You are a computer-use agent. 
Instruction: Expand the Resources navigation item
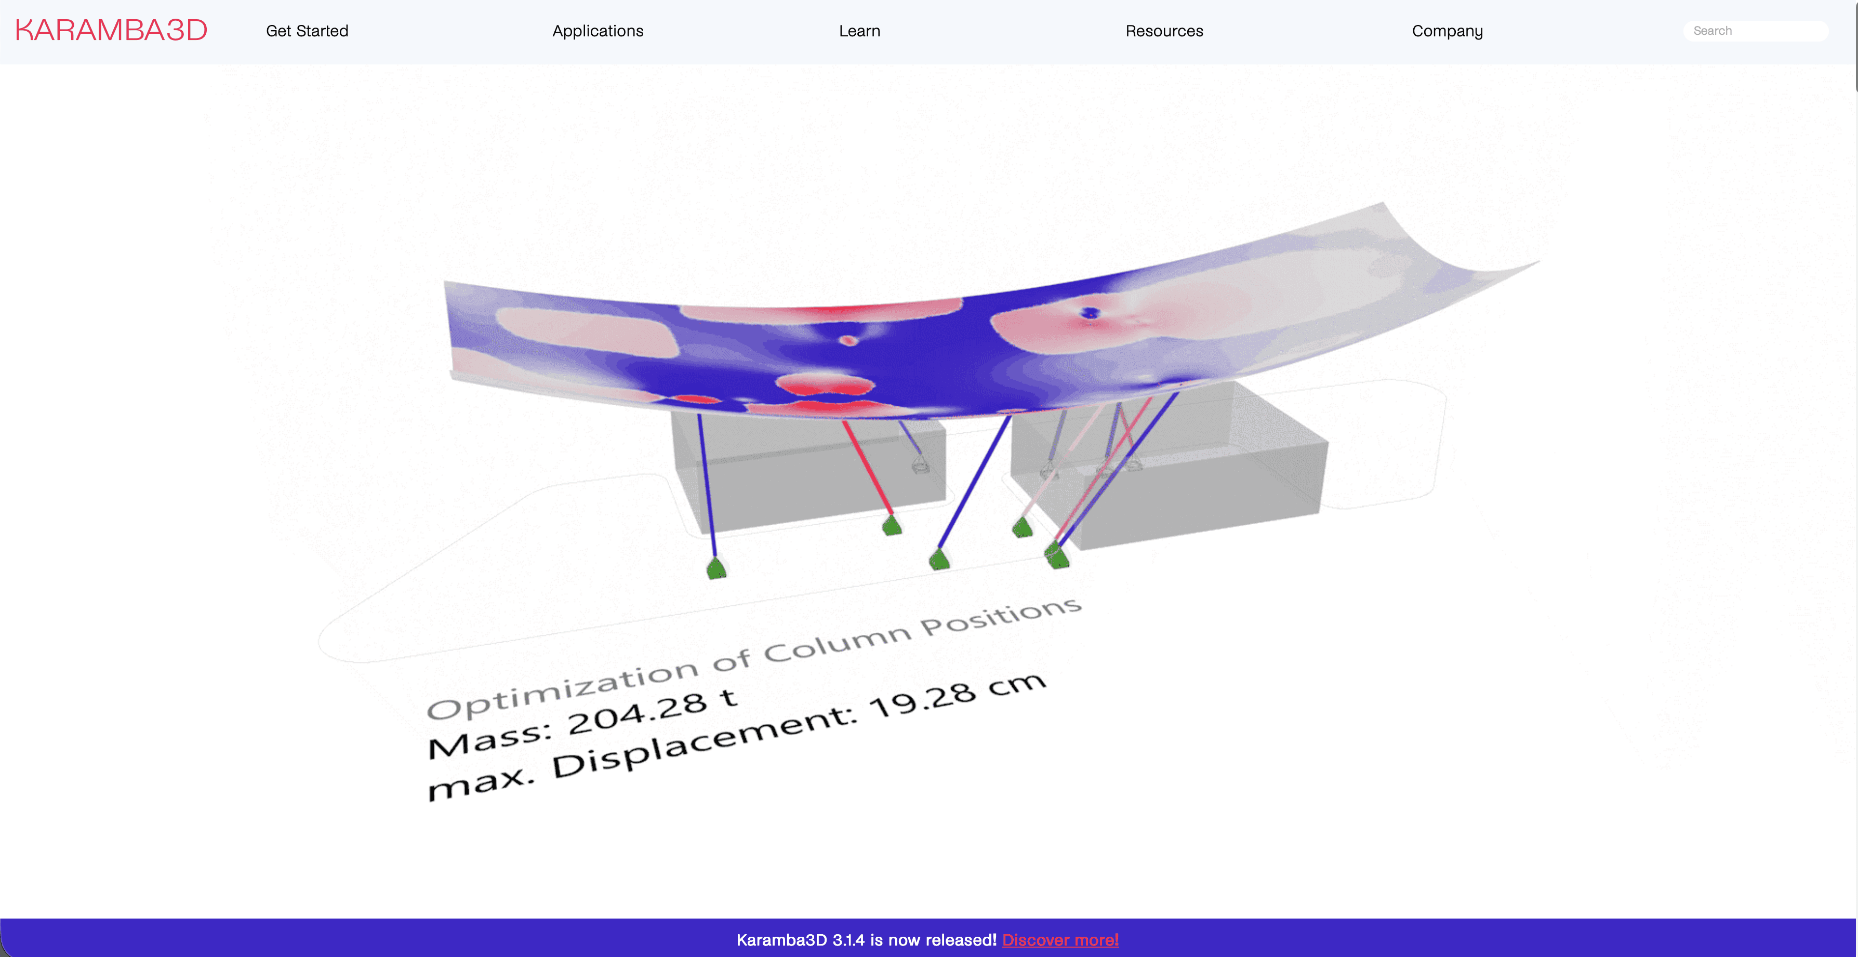point(1163,31)
